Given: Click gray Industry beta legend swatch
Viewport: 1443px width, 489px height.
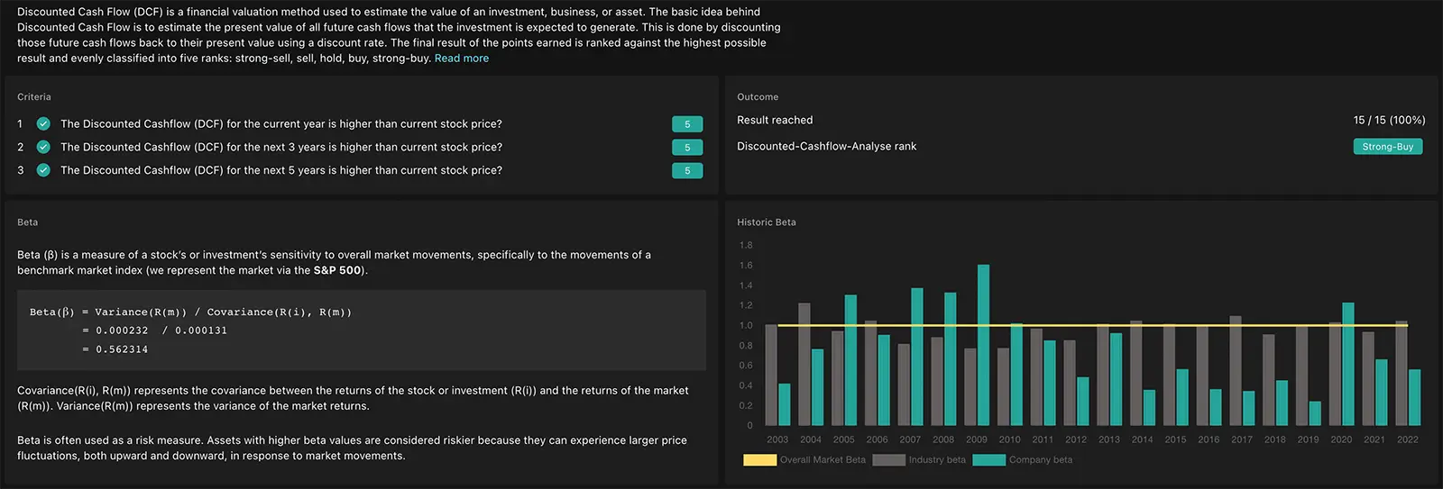Looking at the screenshot, I should tap(888, 460).
